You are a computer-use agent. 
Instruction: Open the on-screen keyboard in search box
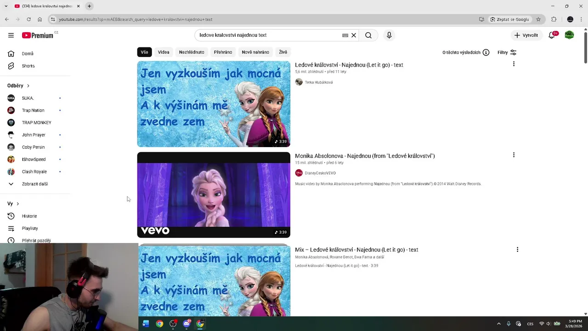click(345, 35)
